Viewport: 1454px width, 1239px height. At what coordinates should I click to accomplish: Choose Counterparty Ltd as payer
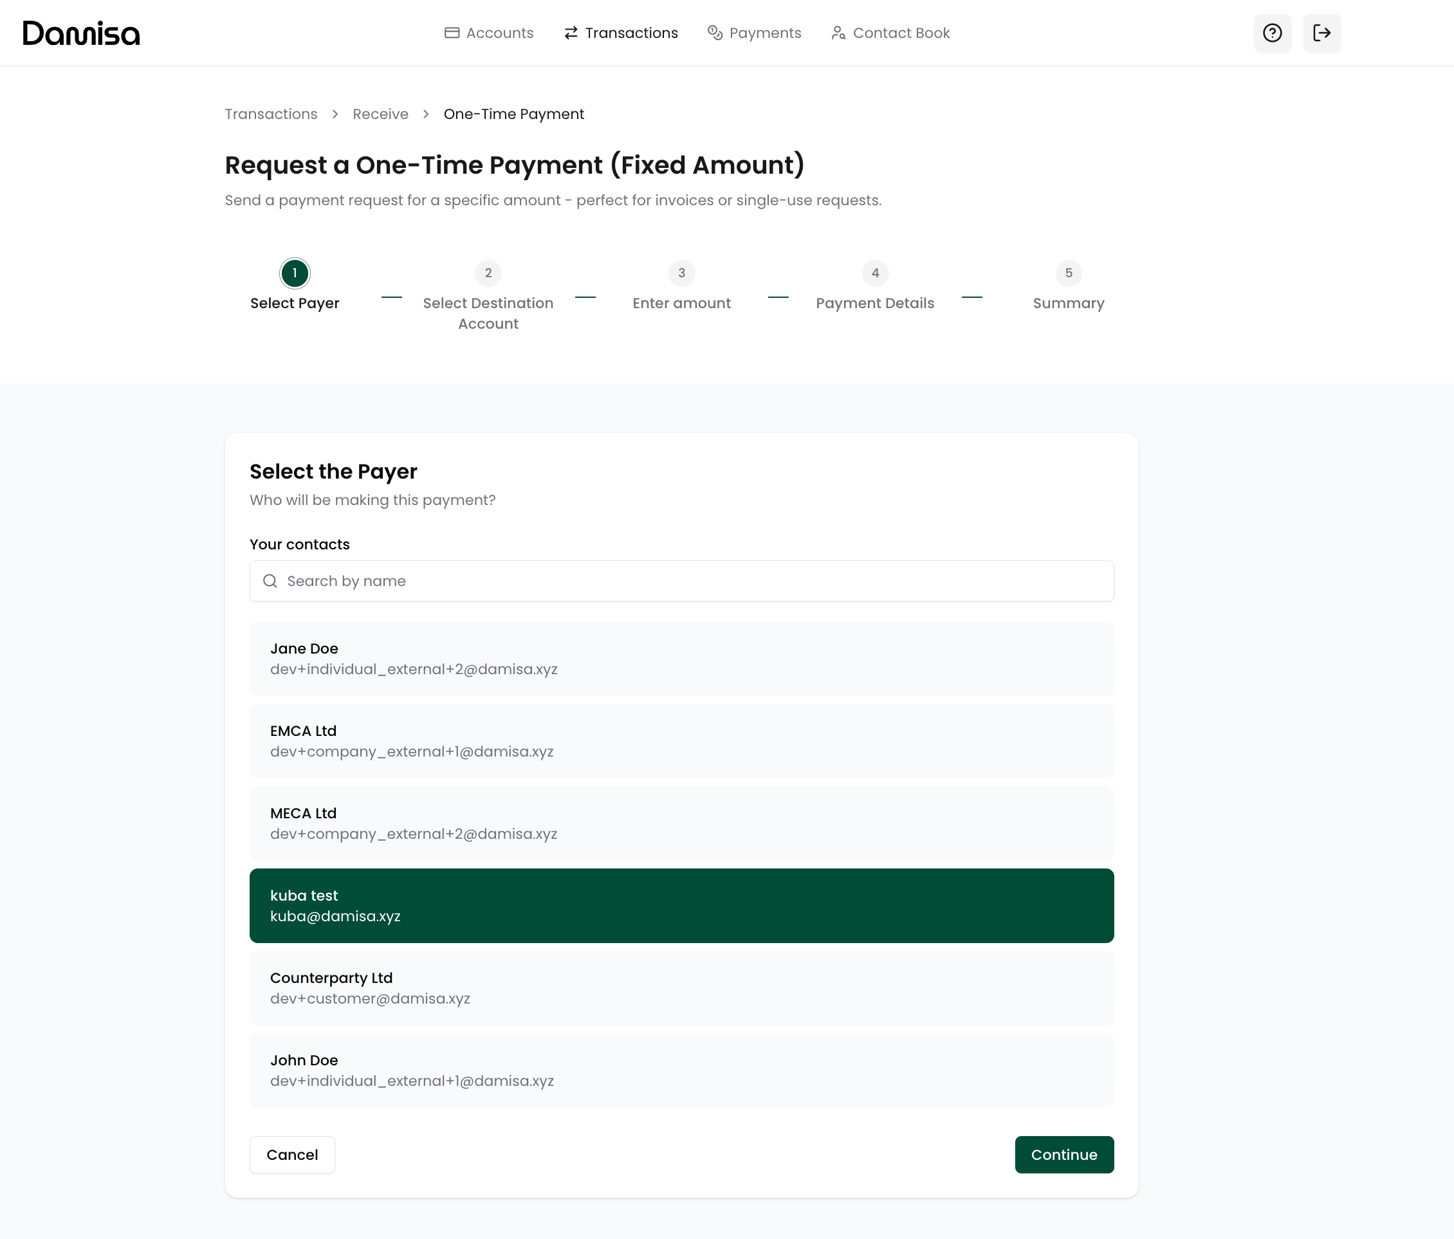(681, 988)
